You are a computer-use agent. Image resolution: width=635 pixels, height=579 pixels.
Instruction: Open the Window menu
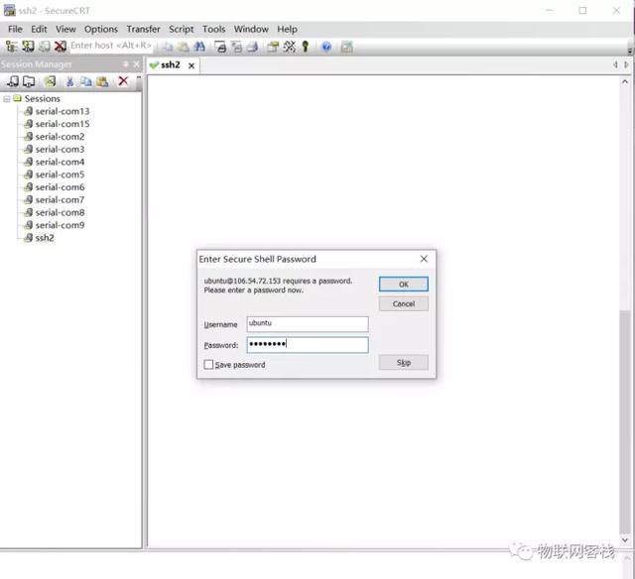(x=251, y=29)
